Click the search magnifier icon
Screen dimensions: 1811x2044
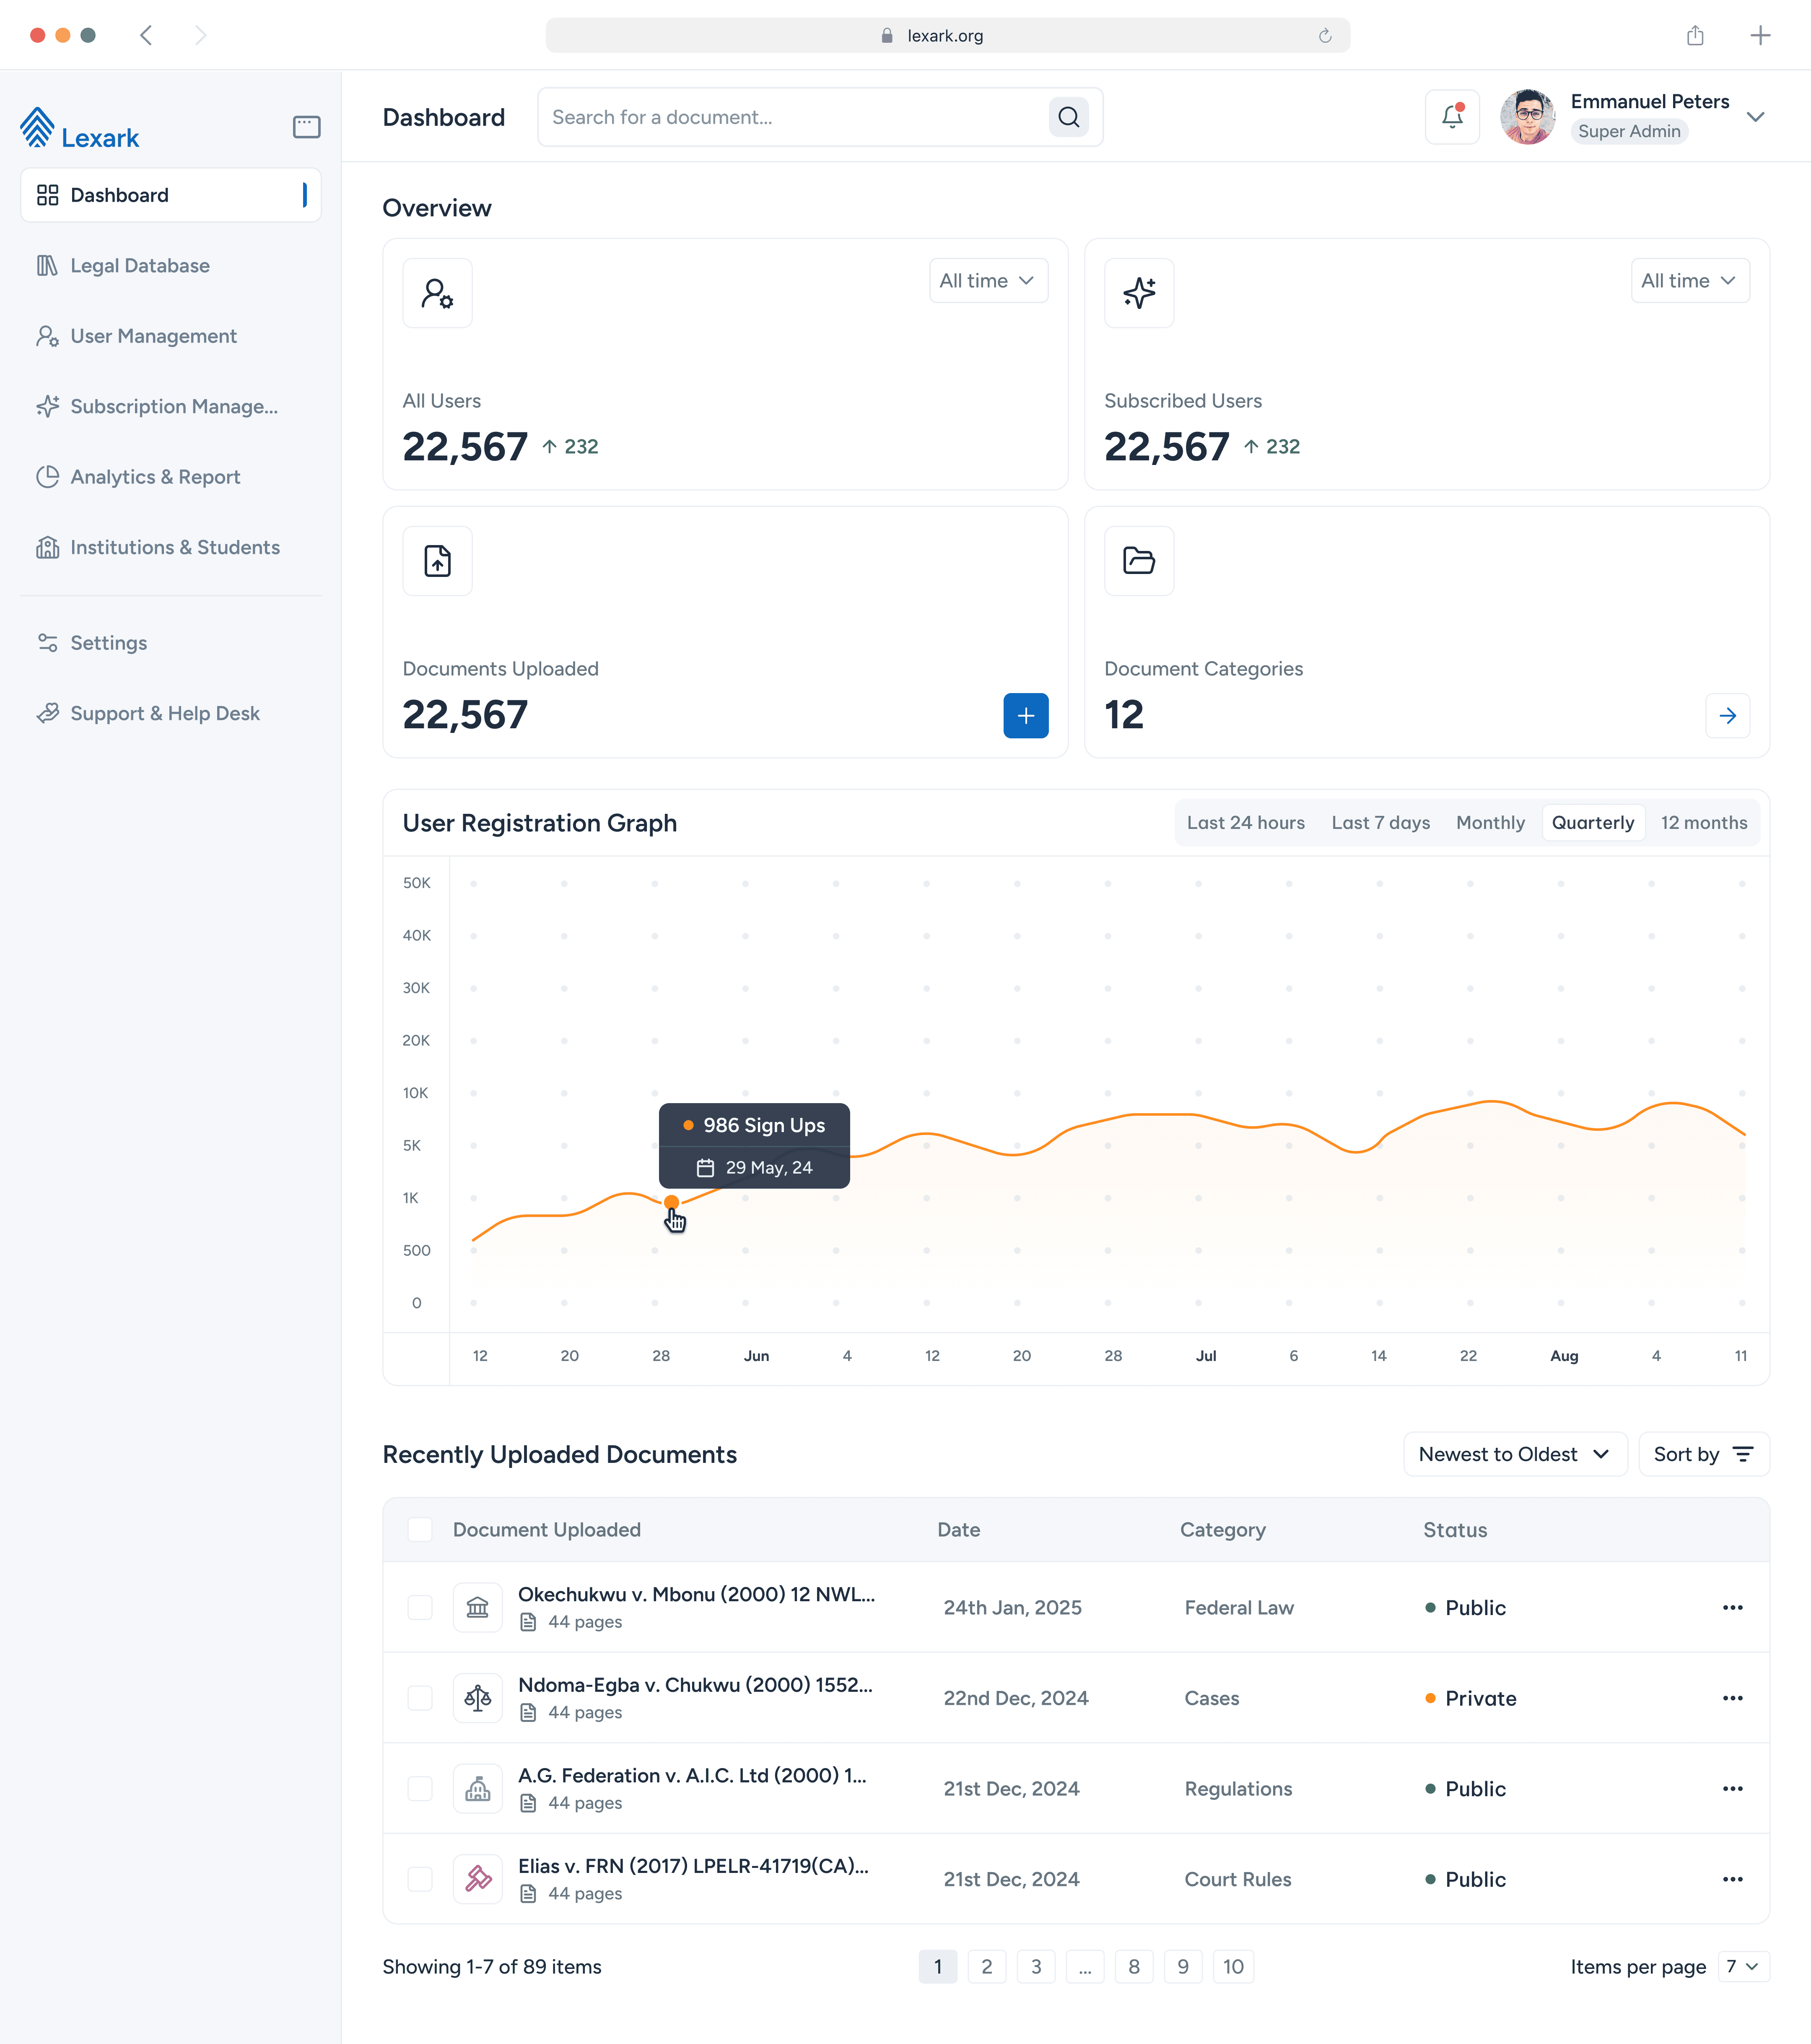(x=1068, y=117)
